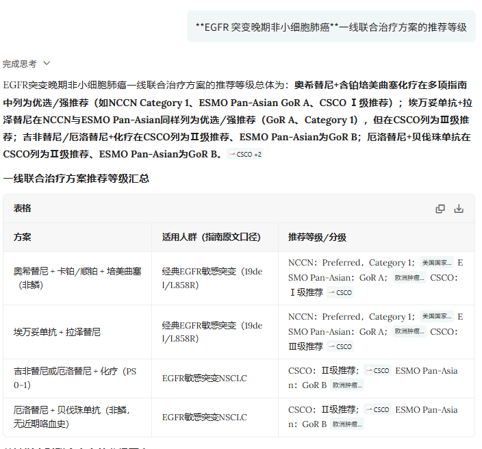
Task: Click the 完成思考 label
Action: (19, 64)
